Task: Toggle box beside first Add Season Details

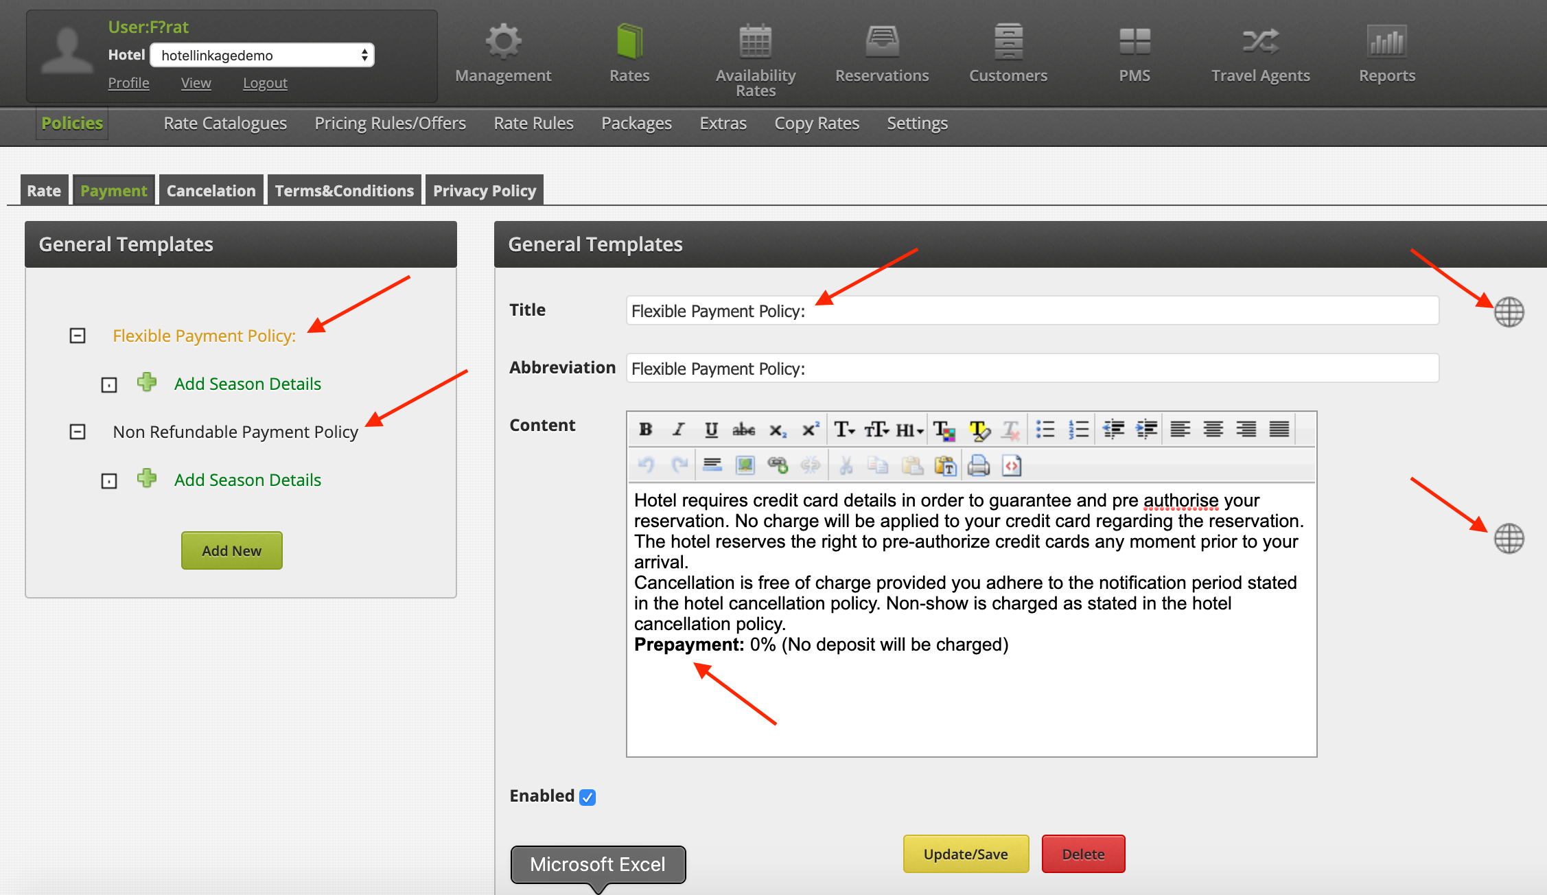Action: click(x=109, y=385)
